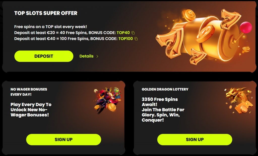
Task: Sign up for Golden Dragon Lottery
Action: tap(195, 139)
